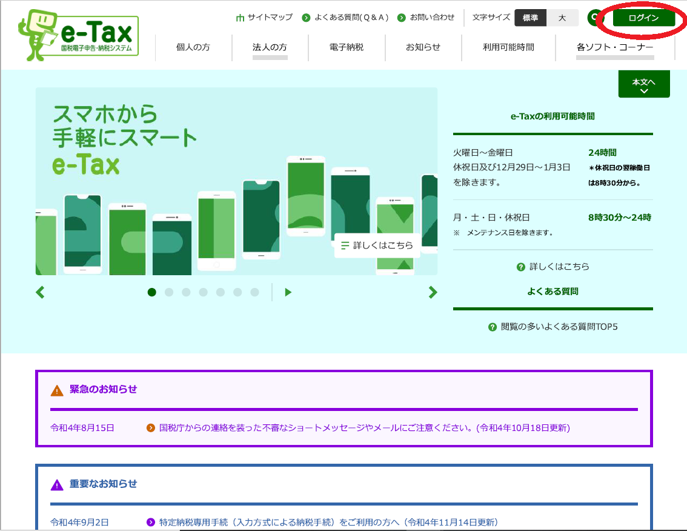Screen dimensions: 687x531
Task: Click 詳しくはこちら link under usage hours
Action: pos(559,267)
